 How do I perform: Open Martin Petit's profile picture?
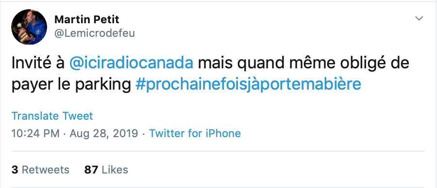[x=29, y=27]
